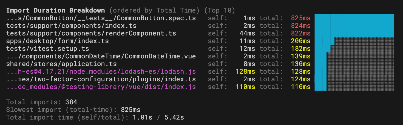Screen dimensions: 403x125
Task: Click the gray dotted area of the chart
Action: 362,66
